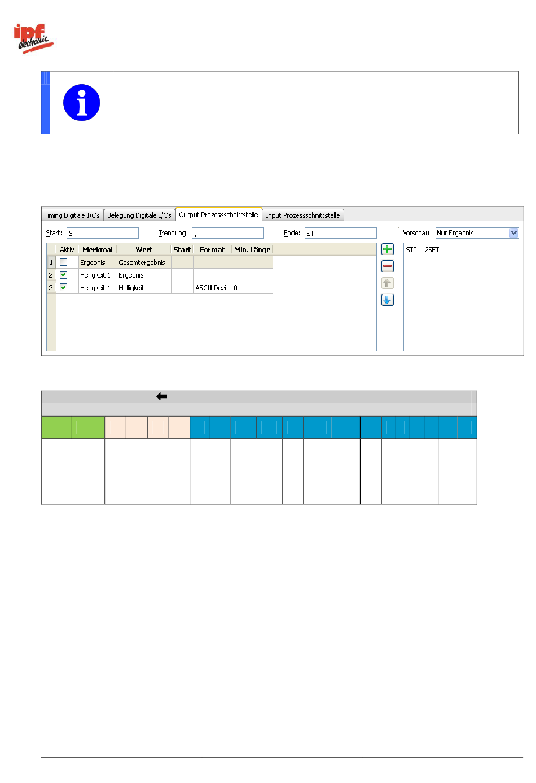Switch to Input Prozessschnittstelle tab
This screenshot has width=536, height=783.
(303, 215)
